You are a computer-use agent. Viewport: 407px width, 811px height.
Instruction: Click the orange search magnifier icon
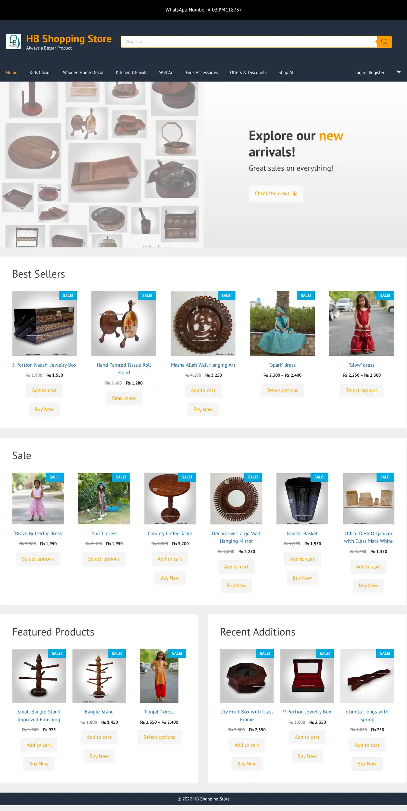pyautogui.click(x=384, y=42)
